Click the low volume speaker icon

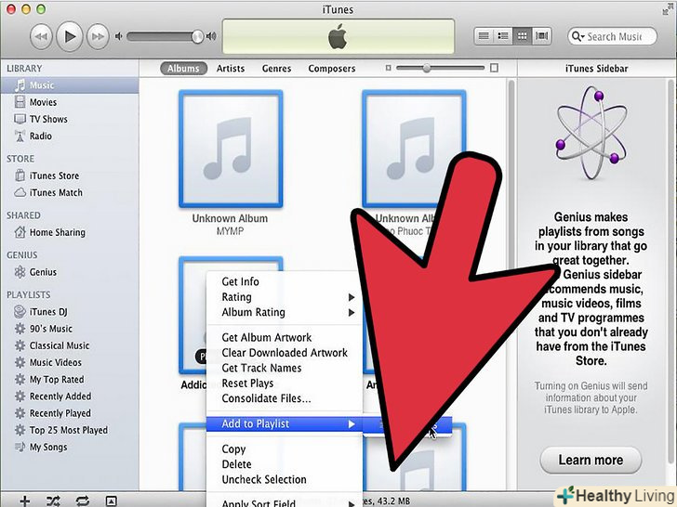tap(118, 36)
